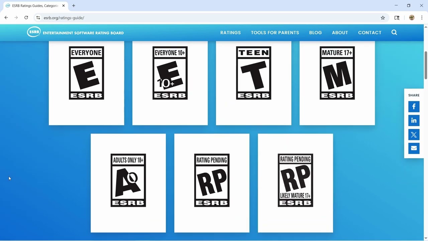Viewport: 428px width, 241px height.
Task: Click the browser forward arrow
Action: 16,18
